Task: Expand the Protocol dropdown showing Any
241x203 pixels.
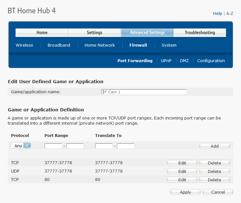Action: (x=21, y=146)
